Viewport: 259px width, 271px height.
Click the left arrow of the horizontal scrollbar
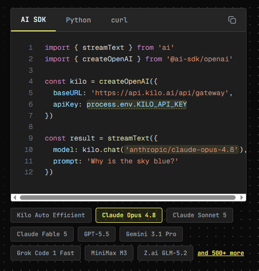point(15,197)
